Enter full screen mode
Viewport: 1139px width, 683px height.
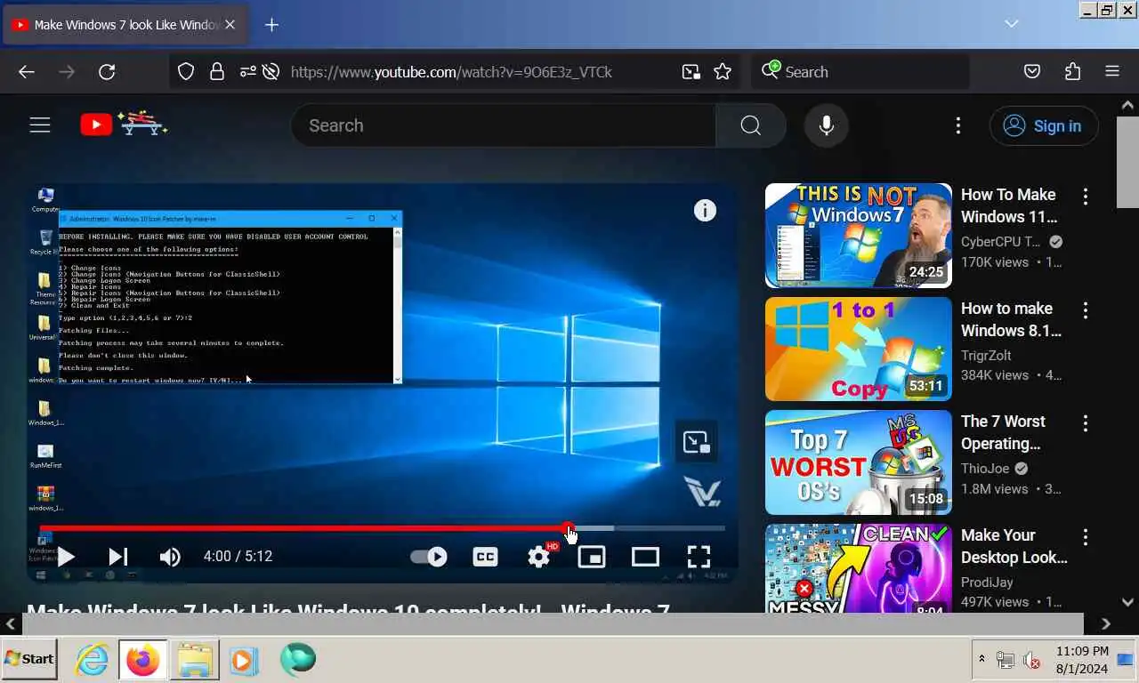point(699,557)
